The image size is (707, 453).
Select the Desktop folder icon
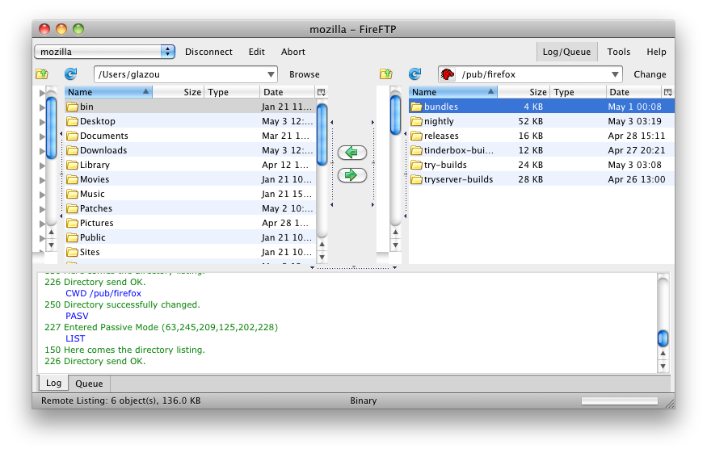click(x=72, y=121)
